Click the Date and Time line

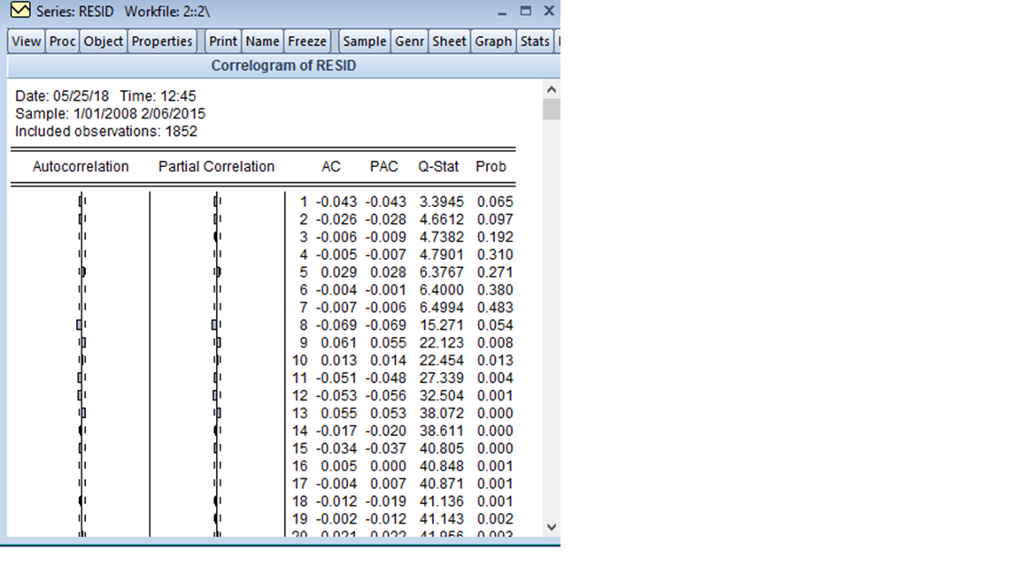tap(105, 96)
